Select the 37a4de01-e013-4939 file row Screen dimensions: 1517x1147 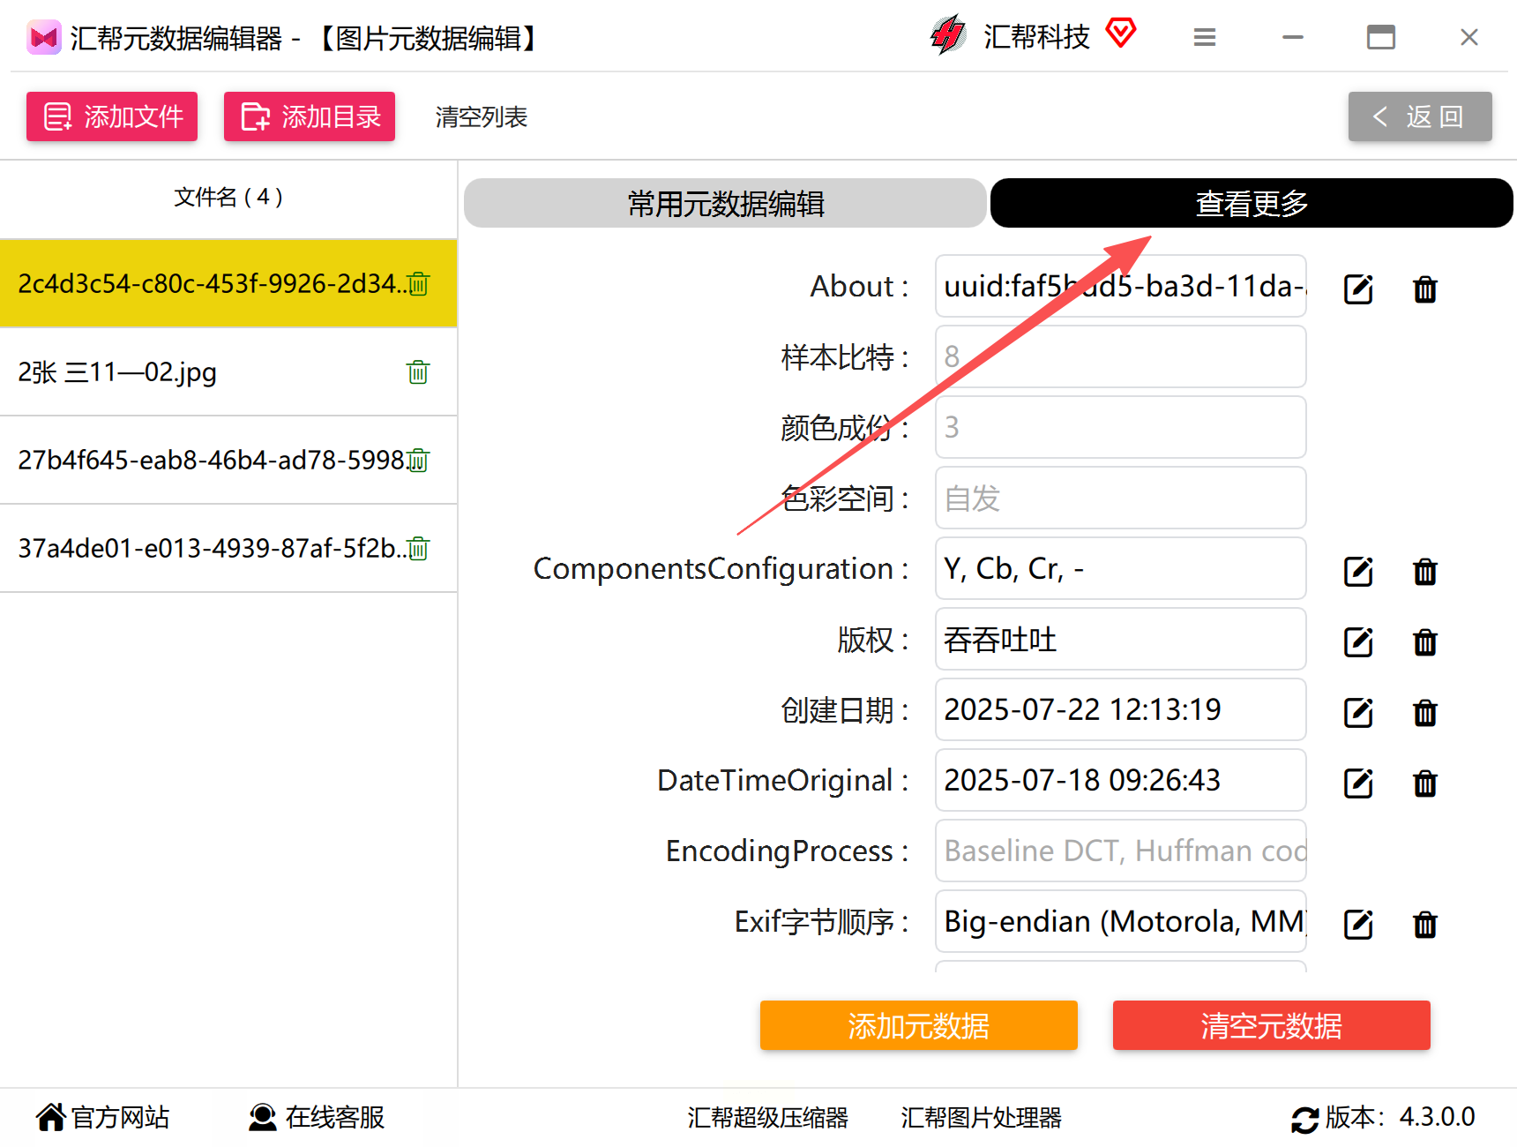click(x=228, y=548)
